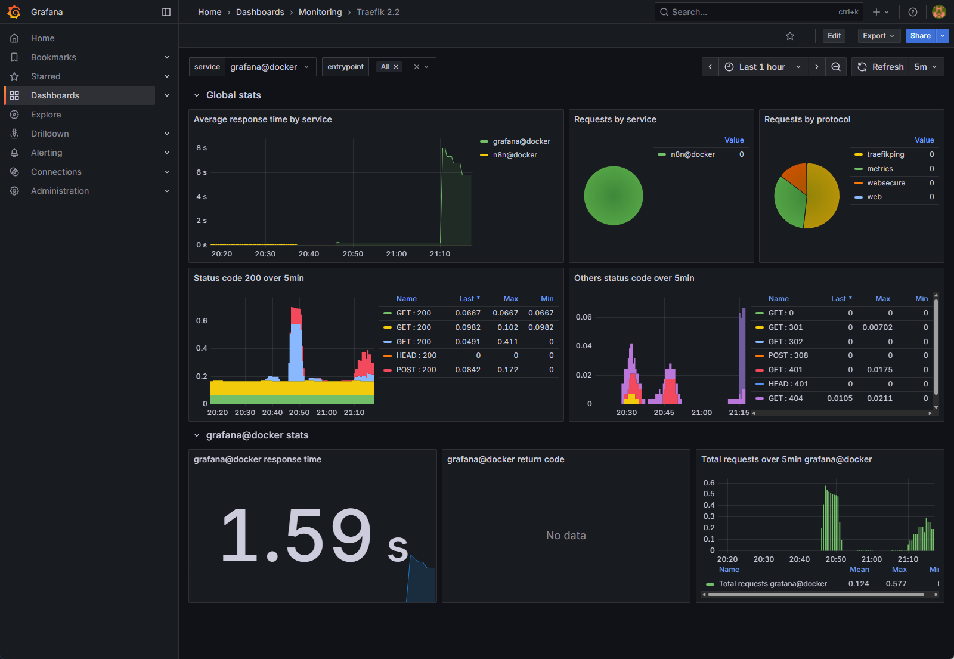Expand the Bookmarks section chevron
This screenshot has height=659, width=954.
pos(167,57)
